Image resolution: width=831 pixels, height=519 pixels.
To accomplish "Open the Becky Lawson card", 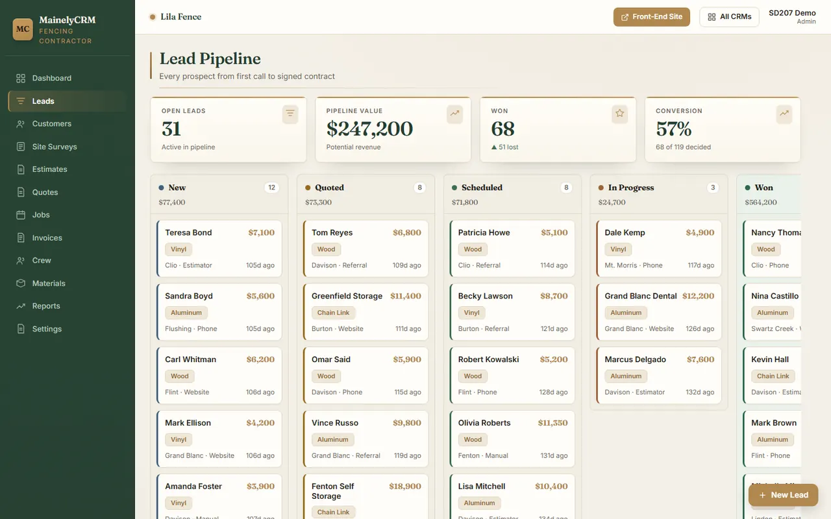I will 513,312.
